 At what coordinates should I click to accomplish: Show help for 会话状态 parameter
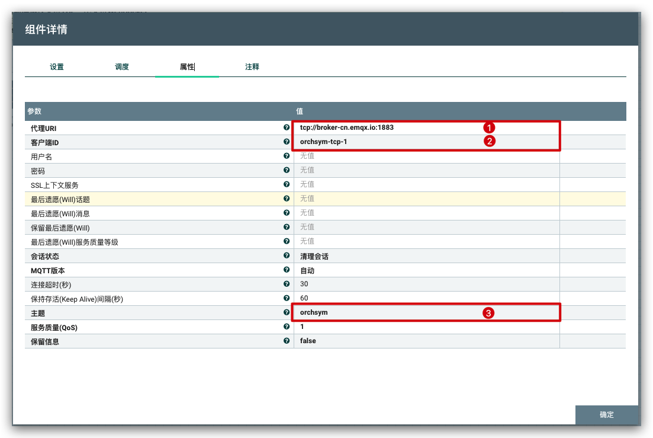tap(287, 256)
